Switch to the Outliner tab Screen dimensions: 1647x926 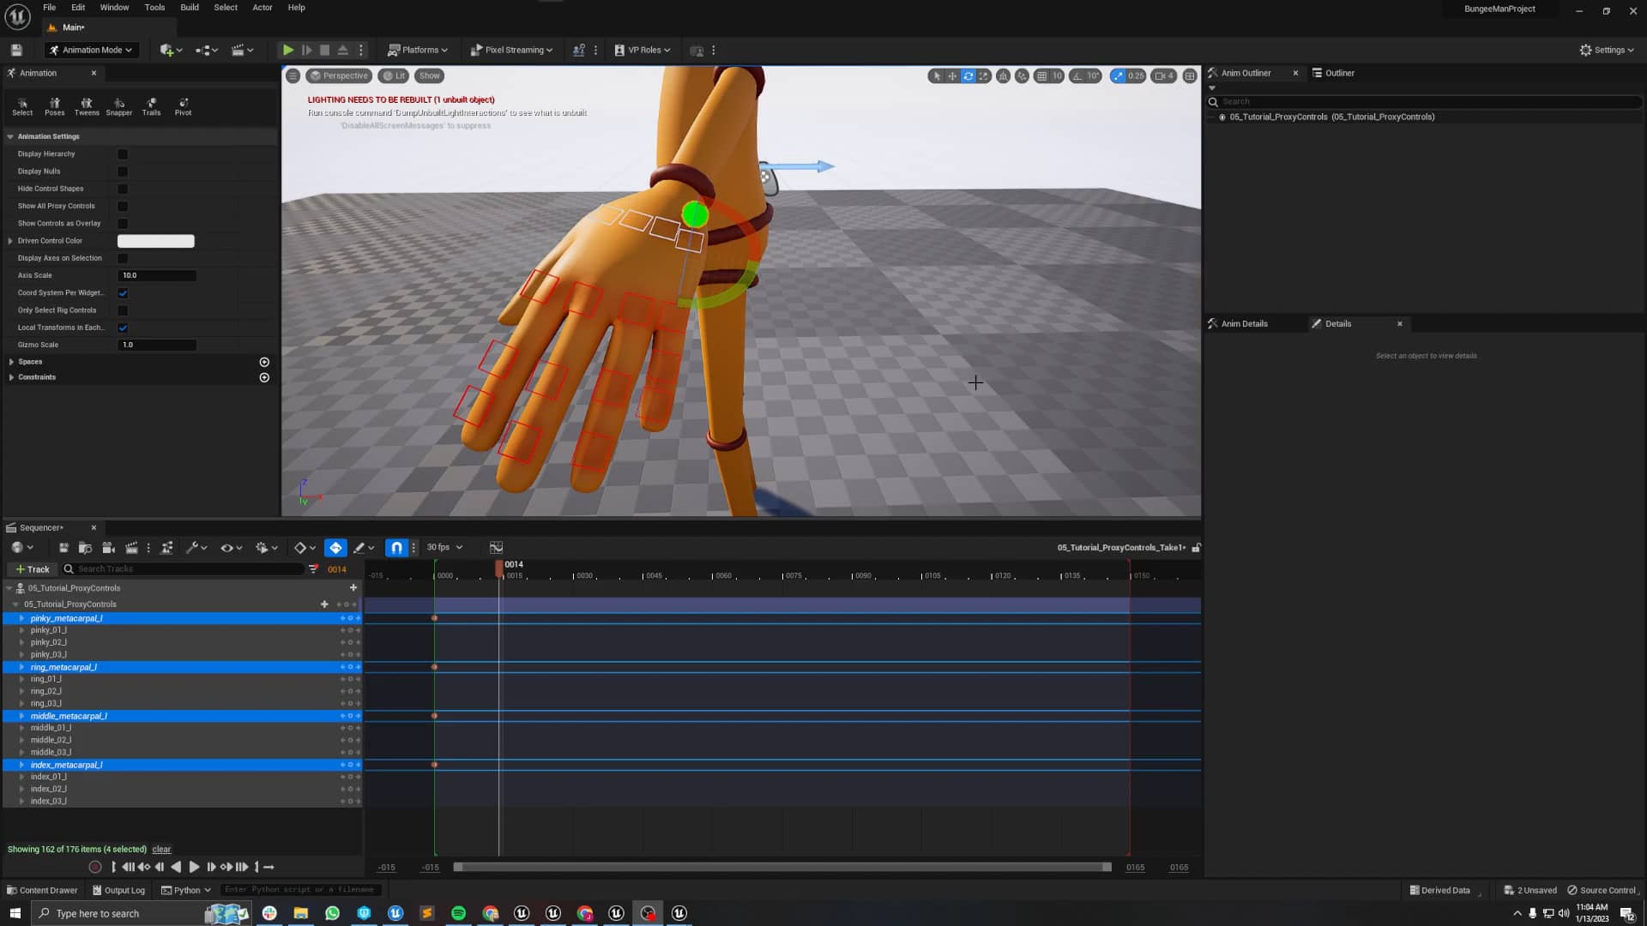point(1338,73)
